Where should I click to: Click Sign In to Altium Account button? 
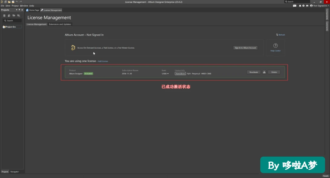coord(245,48)
